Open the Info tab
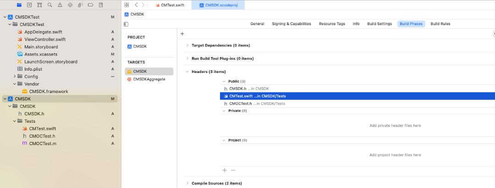Image resolution: width=495 pixels, height=188 pixels. click(x=356, y=24)
